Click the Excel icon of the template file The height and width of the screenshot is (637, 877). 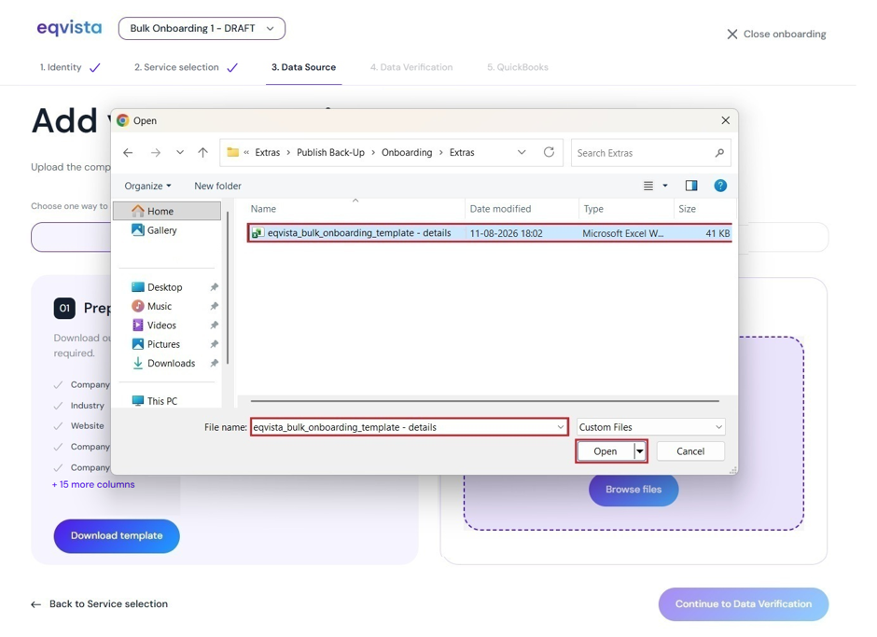click(258, 233)
